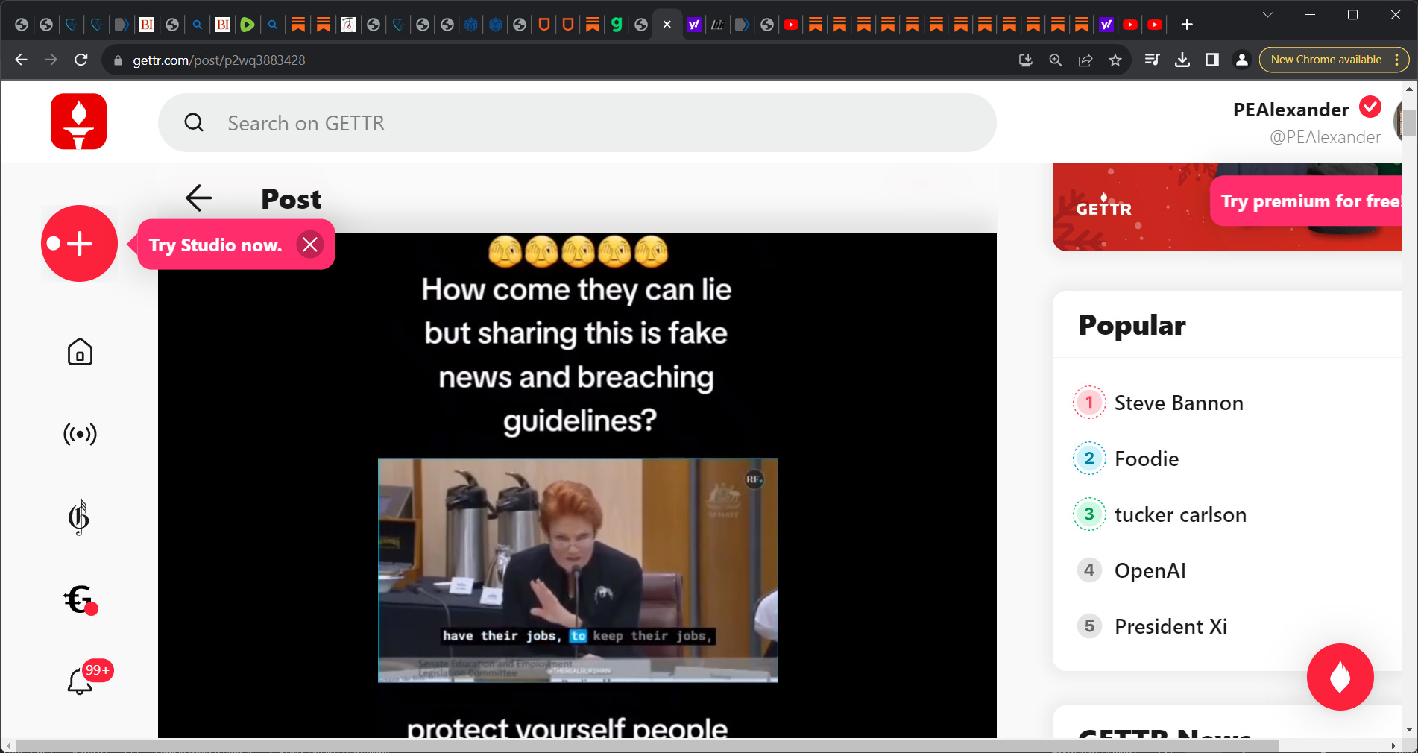
Task: Open the media controls toolbar icon
Action: (1152, 60)
